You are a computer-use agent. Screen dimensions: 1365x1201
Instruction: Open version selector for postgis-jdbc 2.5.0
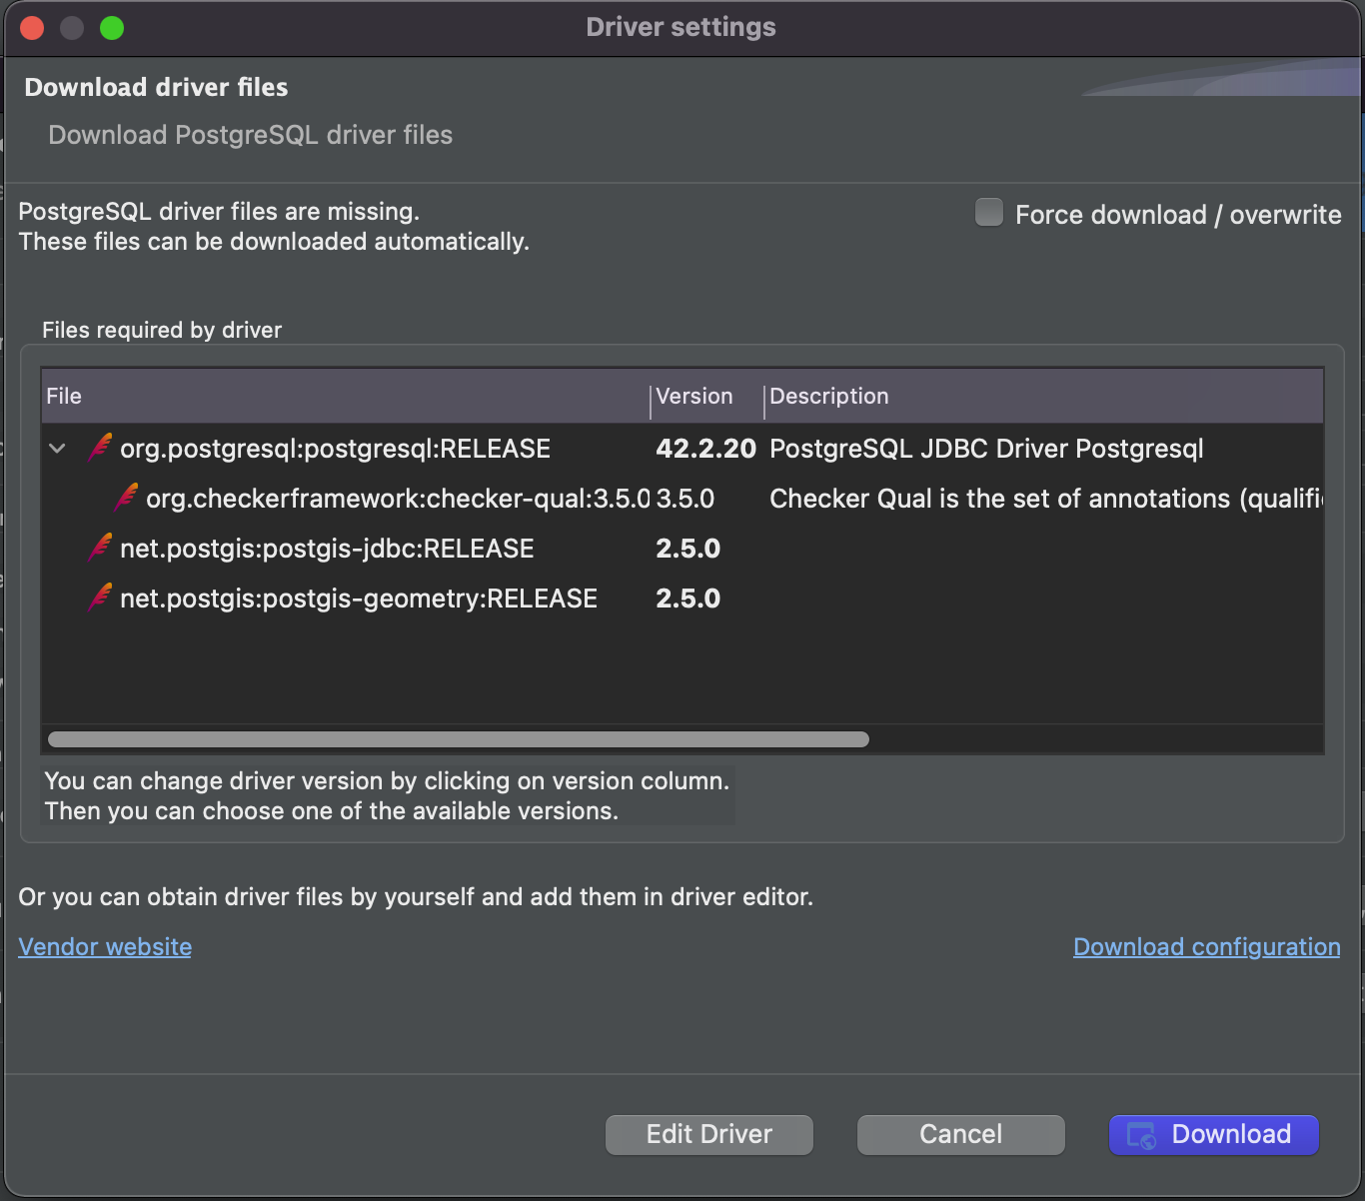(x=687, y=549)
